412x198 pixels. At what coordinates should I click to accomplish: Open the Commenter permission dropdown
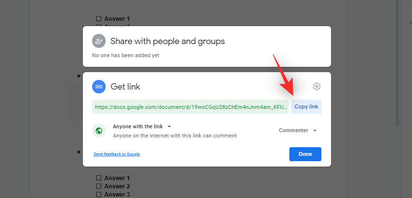[298, 130]
